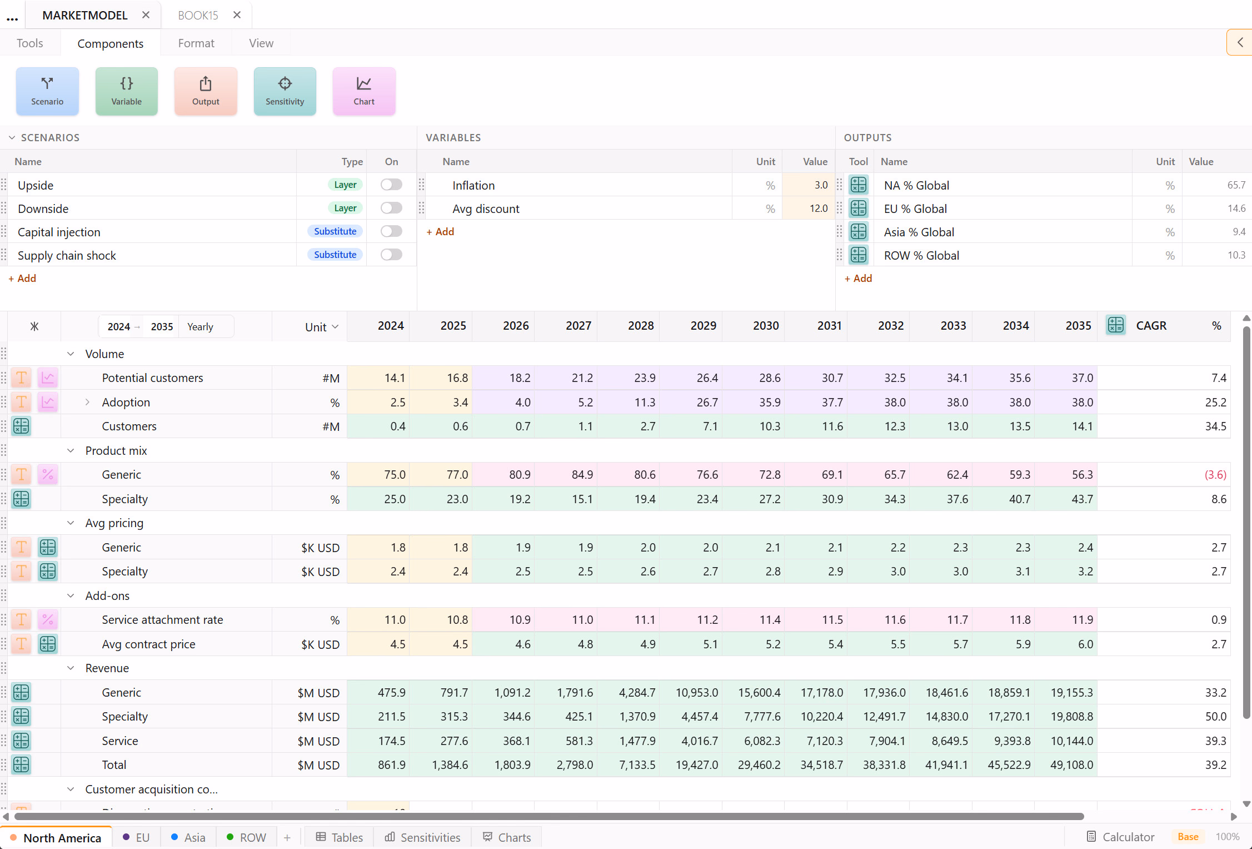
Task: Click the formula icon on Avg pricing Generic row
Action: tap(48, 547)
